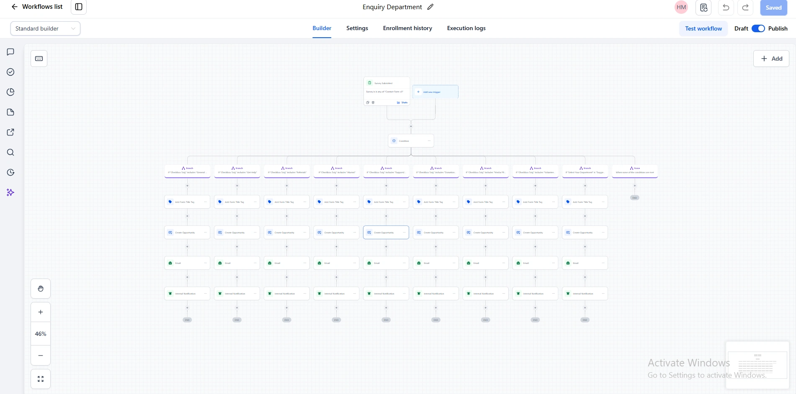Select the branch including "General"

tap(187, 171)
